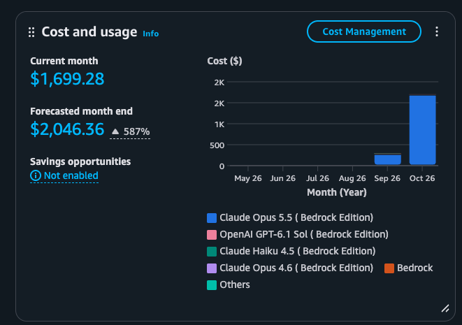
Task: Click the Jul 26 axis label
Action: pos(317,178)
